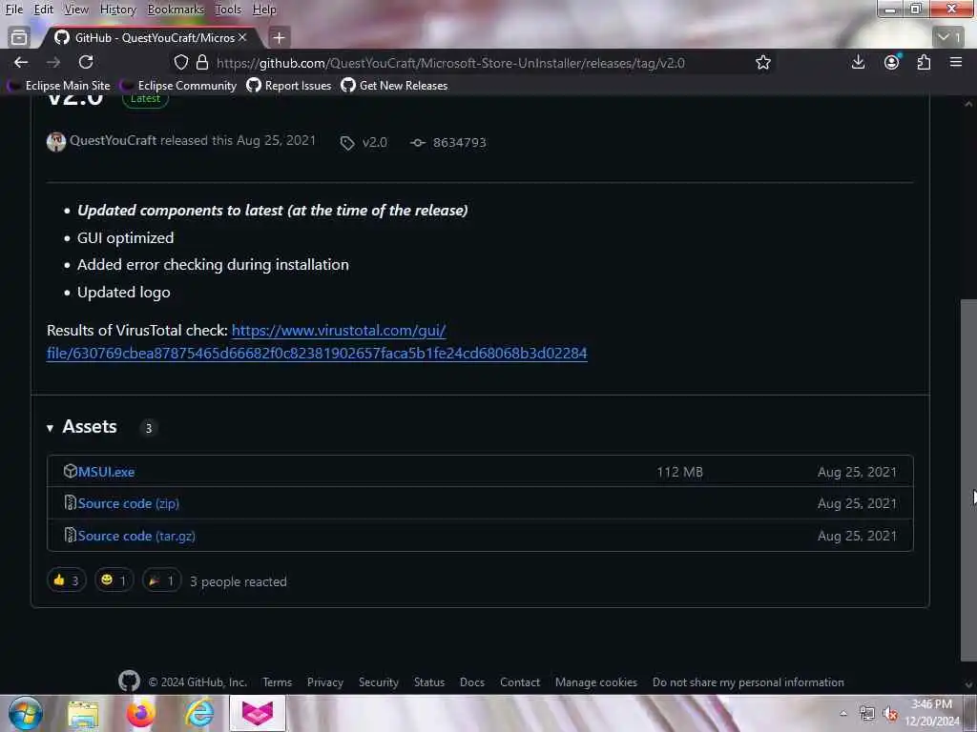Screen dimensions: 977x732
Task: Open the Downloads panel
Action: point(858,62)
